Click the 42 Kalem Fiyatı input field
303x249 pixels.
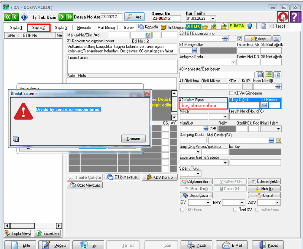click(203, 106)
